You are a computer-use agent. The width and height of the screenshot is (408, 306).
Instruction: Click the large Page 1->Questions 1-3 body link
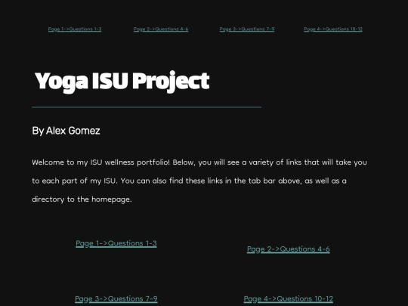[116, 243]
